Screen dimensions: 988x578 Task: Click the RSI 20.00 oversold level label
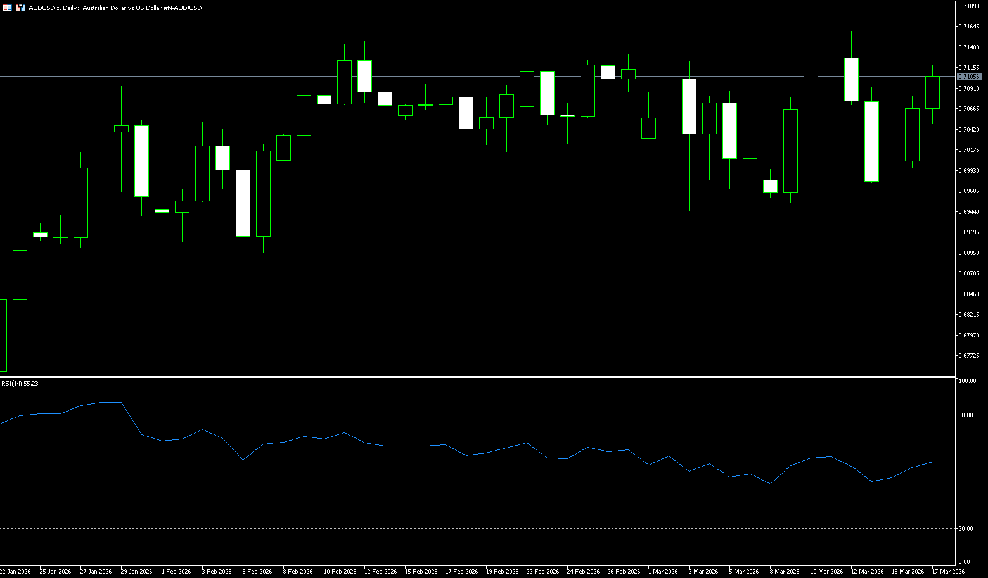click(x=966, y=529)
